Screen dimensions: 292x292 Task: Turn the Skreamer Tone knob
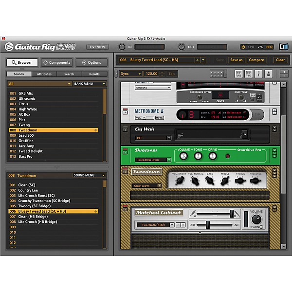pos(198,156)
